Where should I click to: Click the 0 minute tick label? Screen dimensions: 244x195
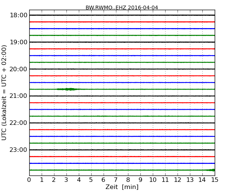[29, 180]
